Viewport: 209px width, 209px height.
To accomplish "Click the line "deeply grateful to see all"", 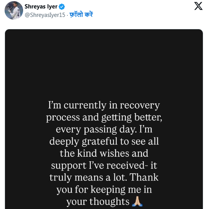I will (104, 141).
